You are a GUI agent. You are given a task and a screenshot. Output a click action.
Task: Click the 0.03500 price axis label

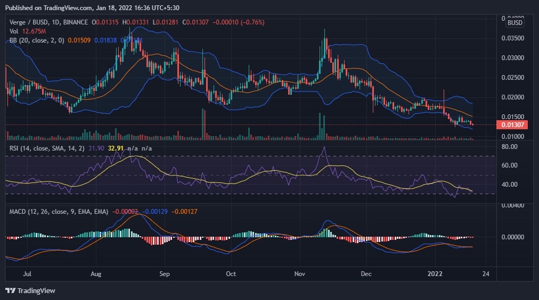tap(512, 38)
